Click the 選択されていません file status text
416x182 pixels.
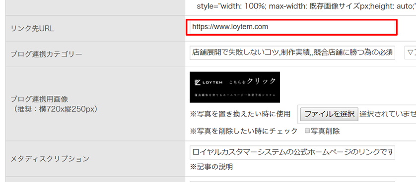click(387, 114)
